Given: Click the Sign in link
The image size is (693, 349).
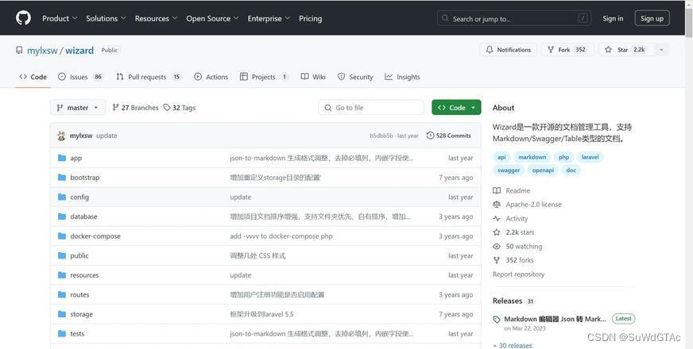Looking at the screenshot, I should 613,18.
